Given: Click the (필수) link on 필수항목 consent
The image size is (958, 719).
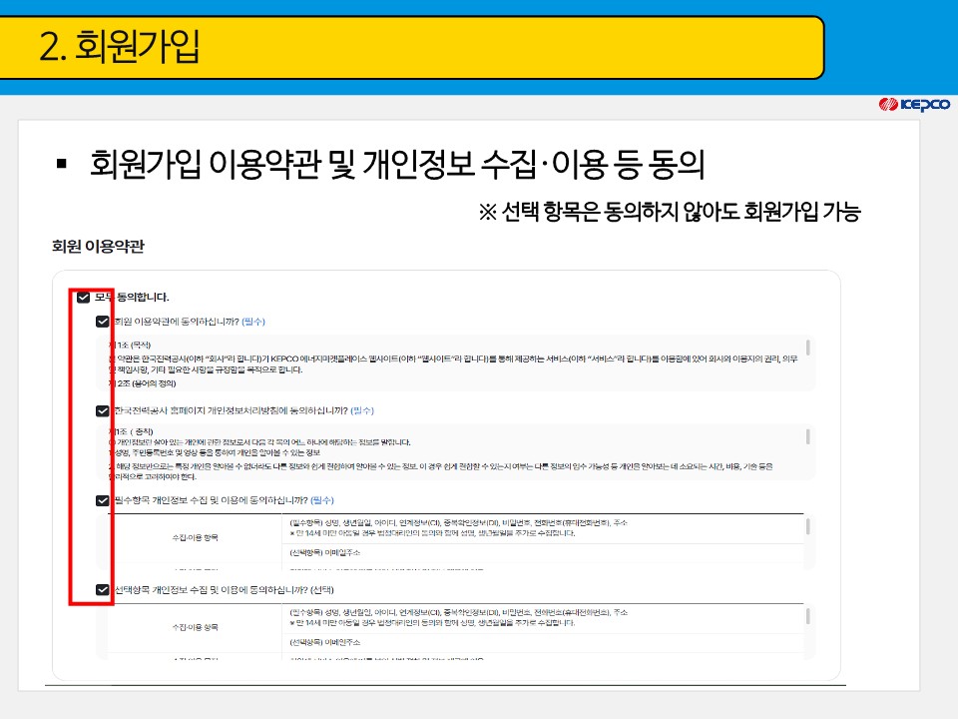Looking at the screenshot, I should click(322, 499).
